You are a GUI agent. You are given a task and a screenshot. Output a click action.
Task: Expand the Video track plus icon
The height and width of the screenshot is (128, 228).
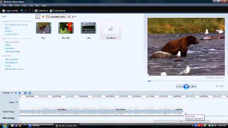(x=17, y=102)
